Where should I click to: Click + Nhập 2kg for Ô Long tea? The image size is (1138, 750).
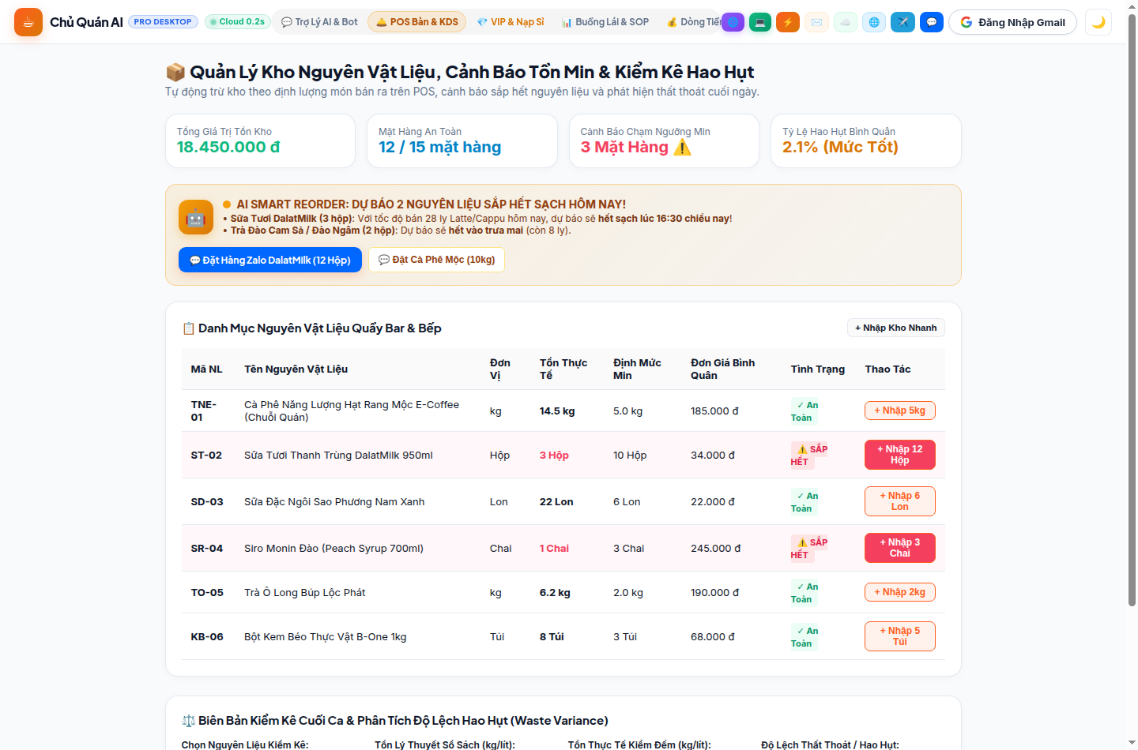[900, 592]
